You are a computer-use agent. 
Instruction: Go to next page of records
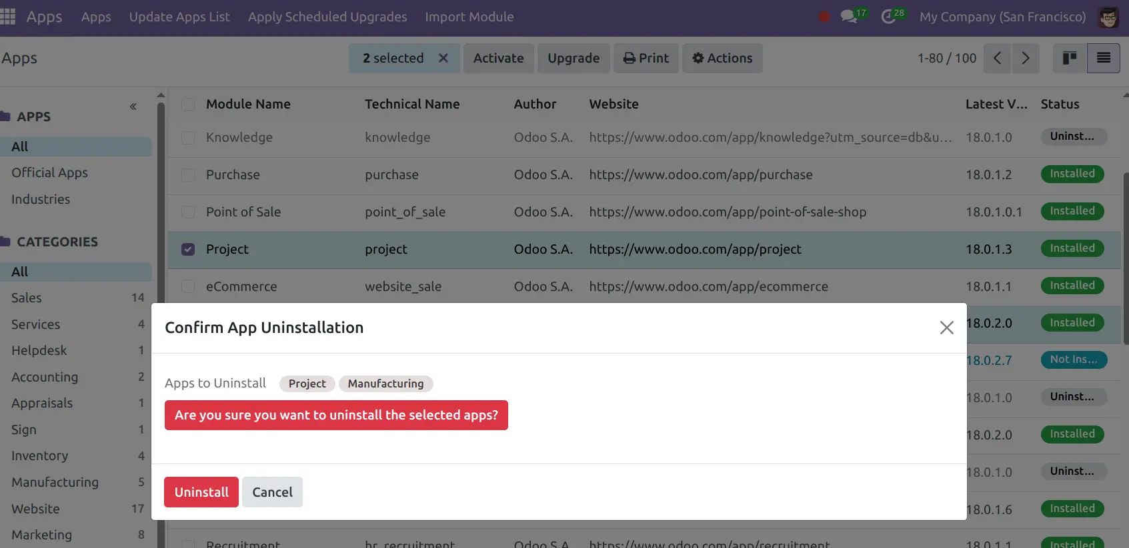point(1025,58)
